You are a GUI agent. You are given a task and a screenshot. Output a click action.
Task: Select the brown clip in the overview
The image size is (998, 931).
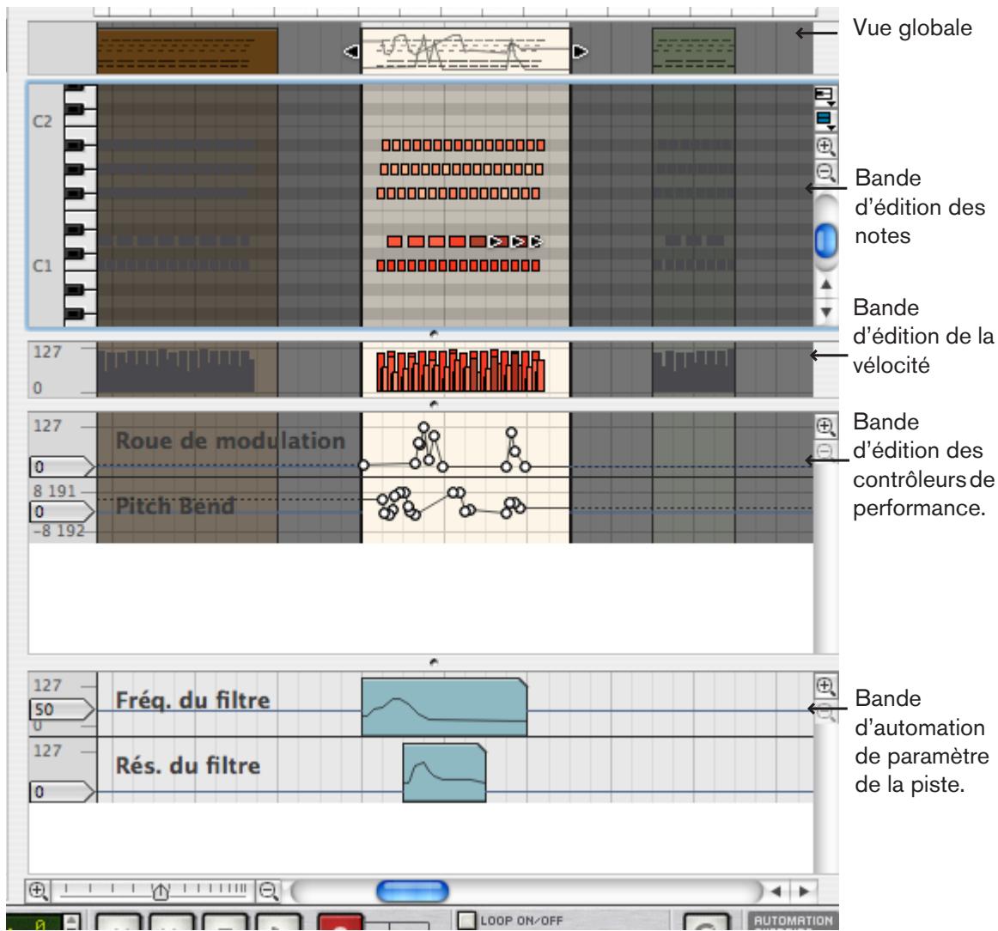pos(187,51)
